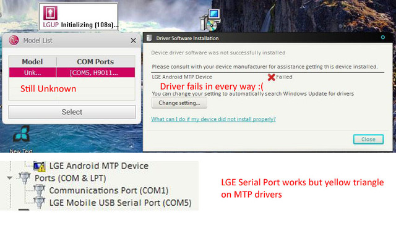Image resolution: width=396 pixels, height=244 pixels.
Task: Click the MTP device warning icon
Action: point(40,166)
